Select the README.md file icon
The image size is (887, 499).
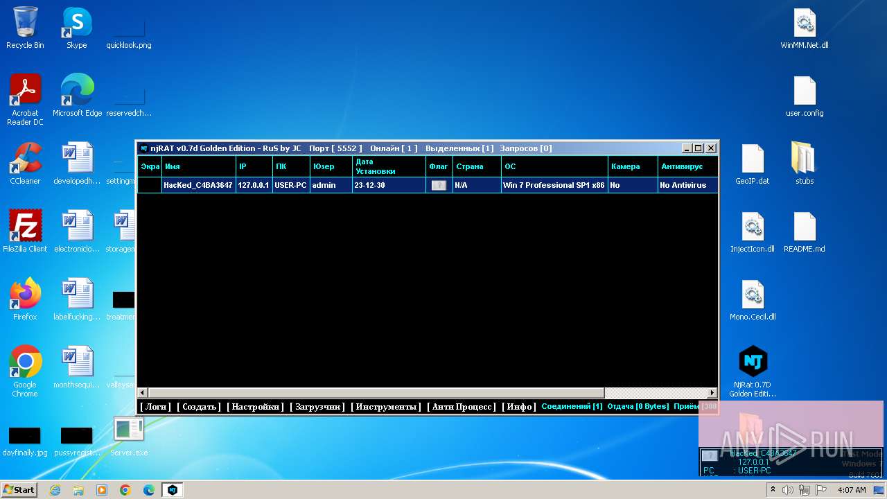pyautogui.click(x=805, y=231)
